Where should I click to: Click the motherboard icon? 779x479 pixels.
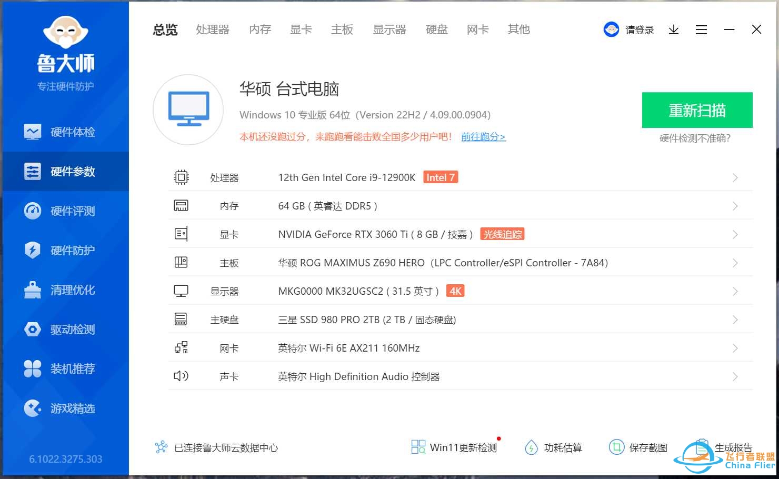click(181, 262)
